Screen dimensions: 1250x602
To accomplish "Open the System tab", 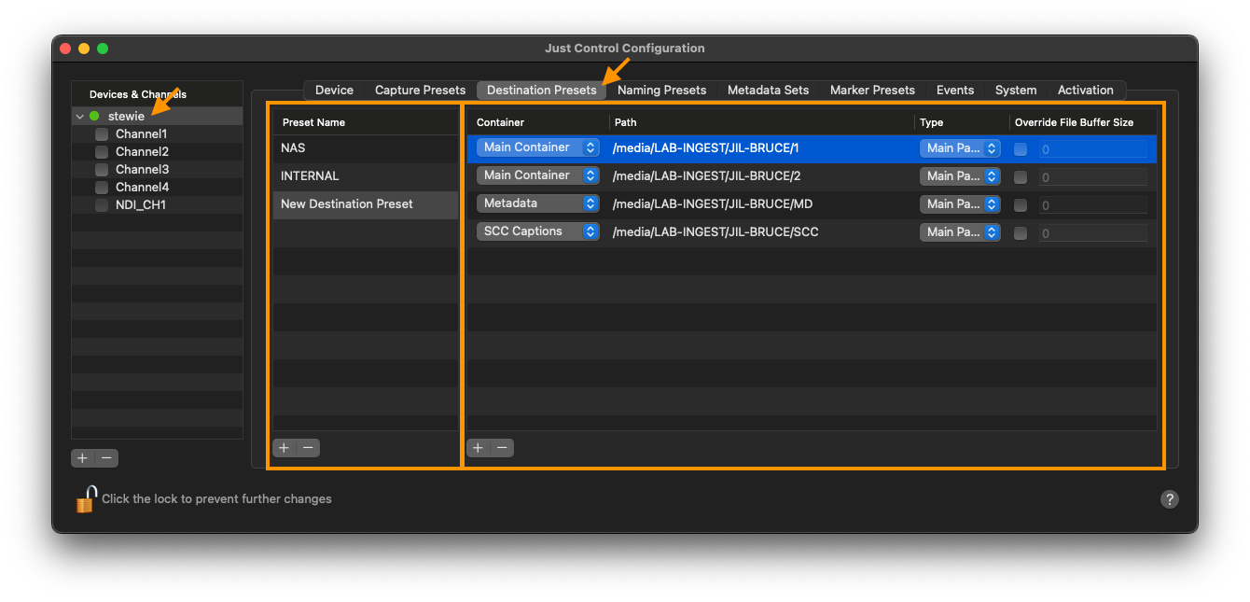I will click(x=1016, y=91).
